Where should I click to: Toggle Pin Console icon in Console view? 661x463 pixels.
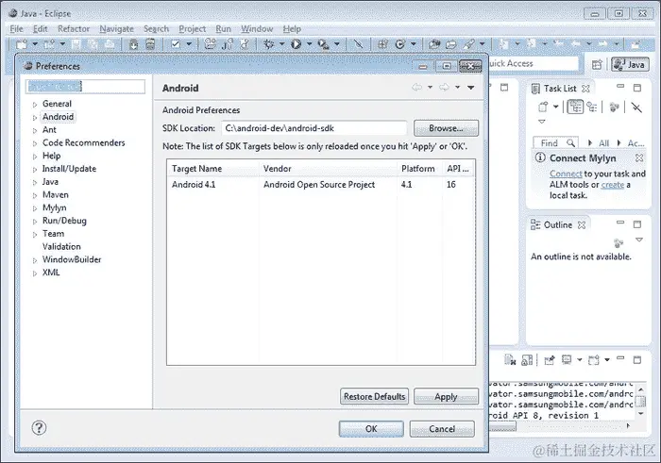[550, 360]
